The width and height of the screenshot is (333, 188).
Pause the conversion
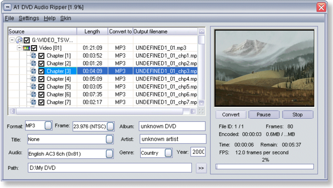(x=263, y=115)
